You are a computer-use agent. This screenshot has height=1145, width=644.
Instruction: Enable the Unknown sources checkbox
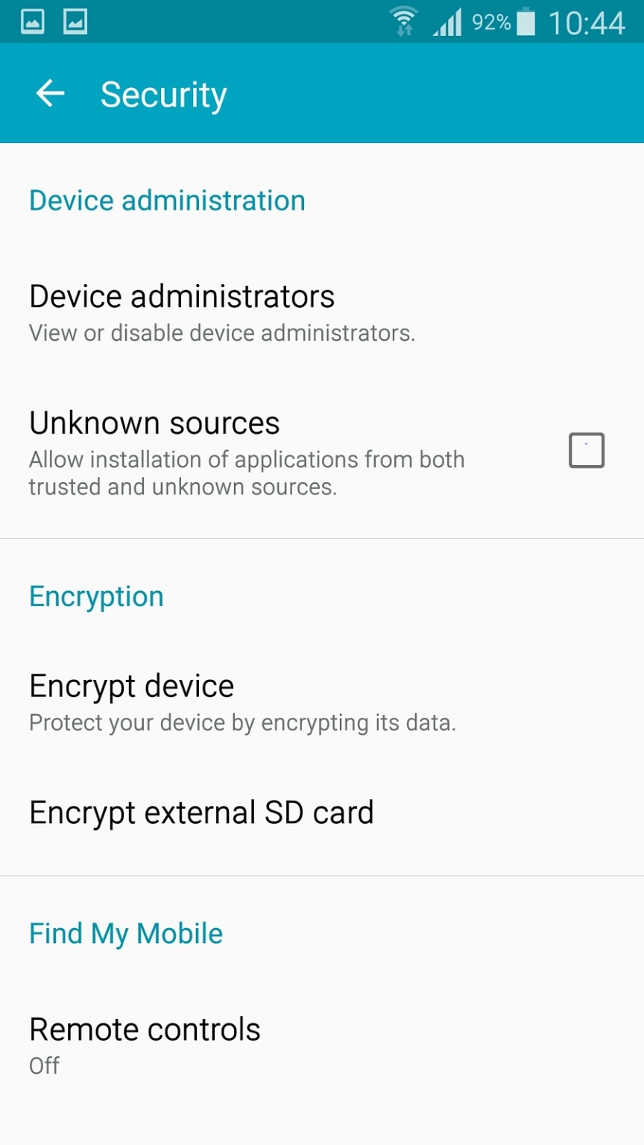click(x=587, y=451)
